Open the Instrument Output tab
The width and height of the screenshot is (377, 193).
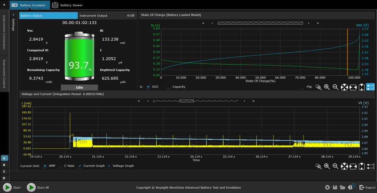tap(93, 16)
